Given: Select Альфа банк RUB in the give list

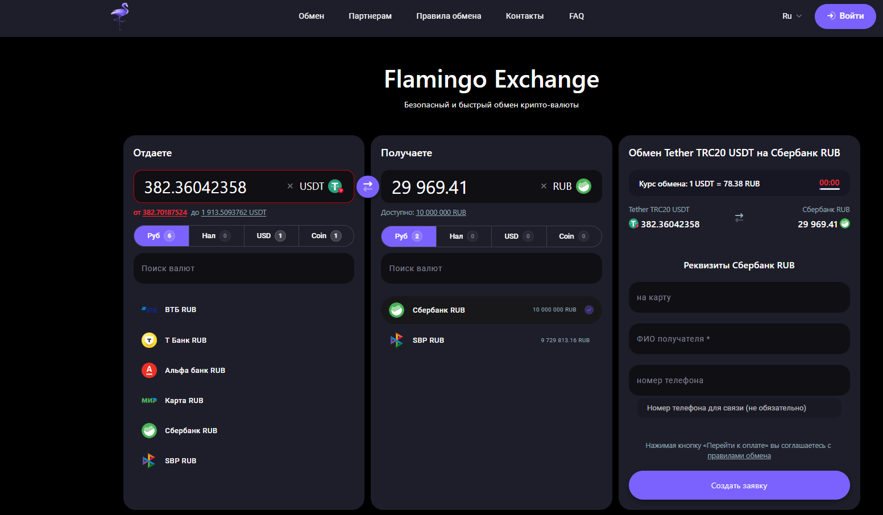Looking at the screenshot, I should tap(244, 370).
